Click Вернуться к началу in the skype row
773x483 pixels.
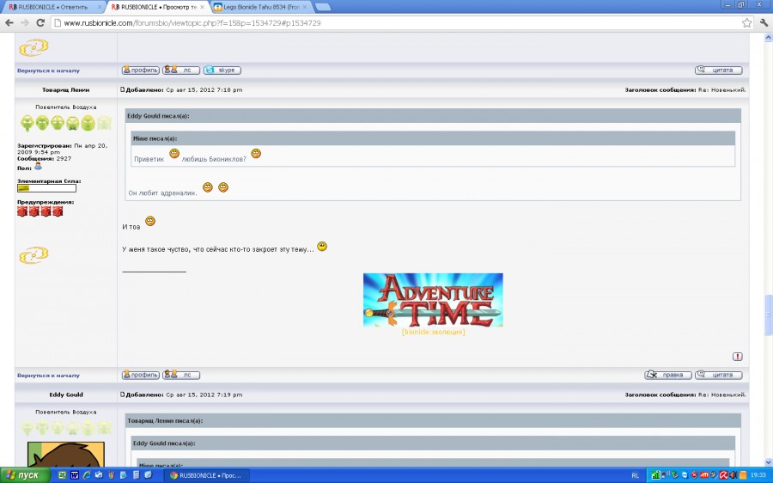point(48,70)
